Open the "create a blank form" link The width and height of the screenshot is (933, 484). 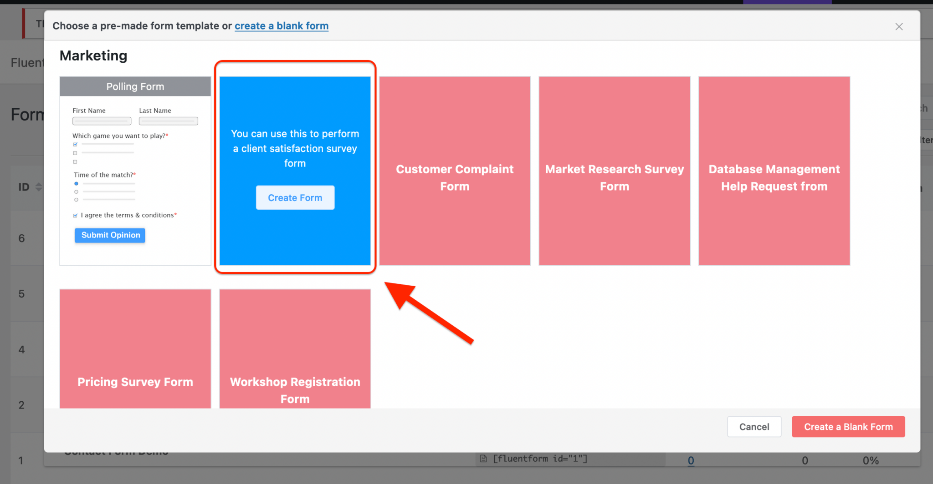[281, 26]
